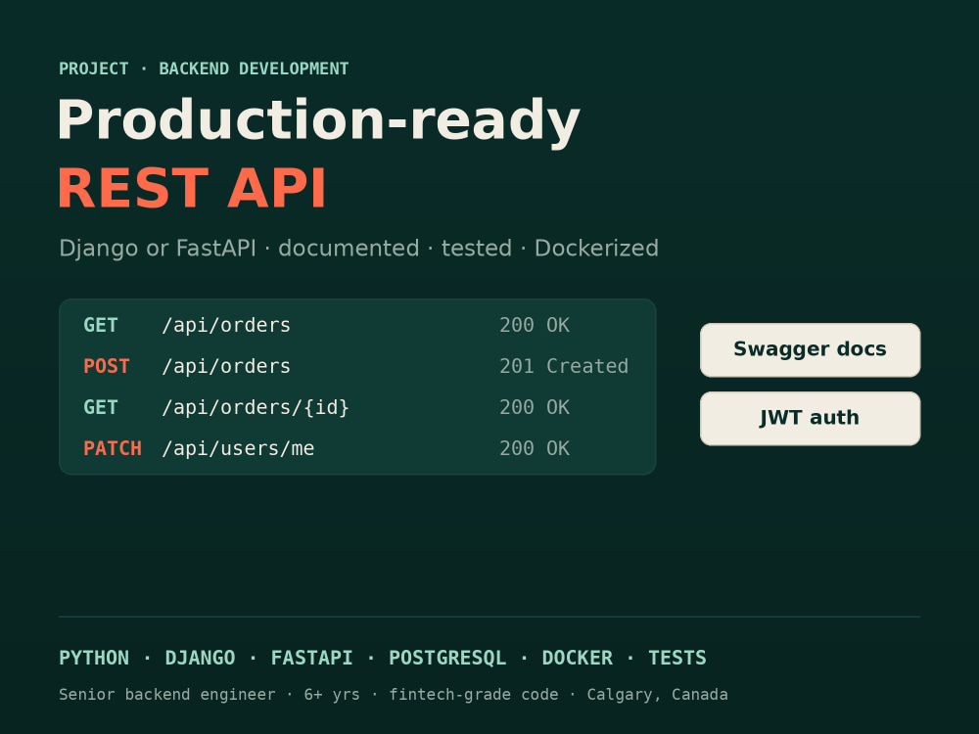The height and width of the screenshot is (734, 979).
Task: Click '200 OK' in the PATCH row
Action: pyautogui.click(x=535, y=449)
